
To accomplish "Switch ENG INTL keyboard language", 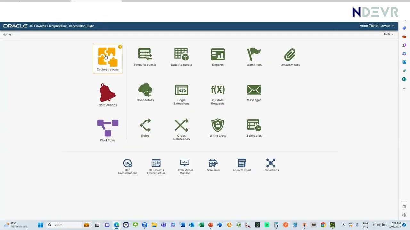I will pos(365,225).
